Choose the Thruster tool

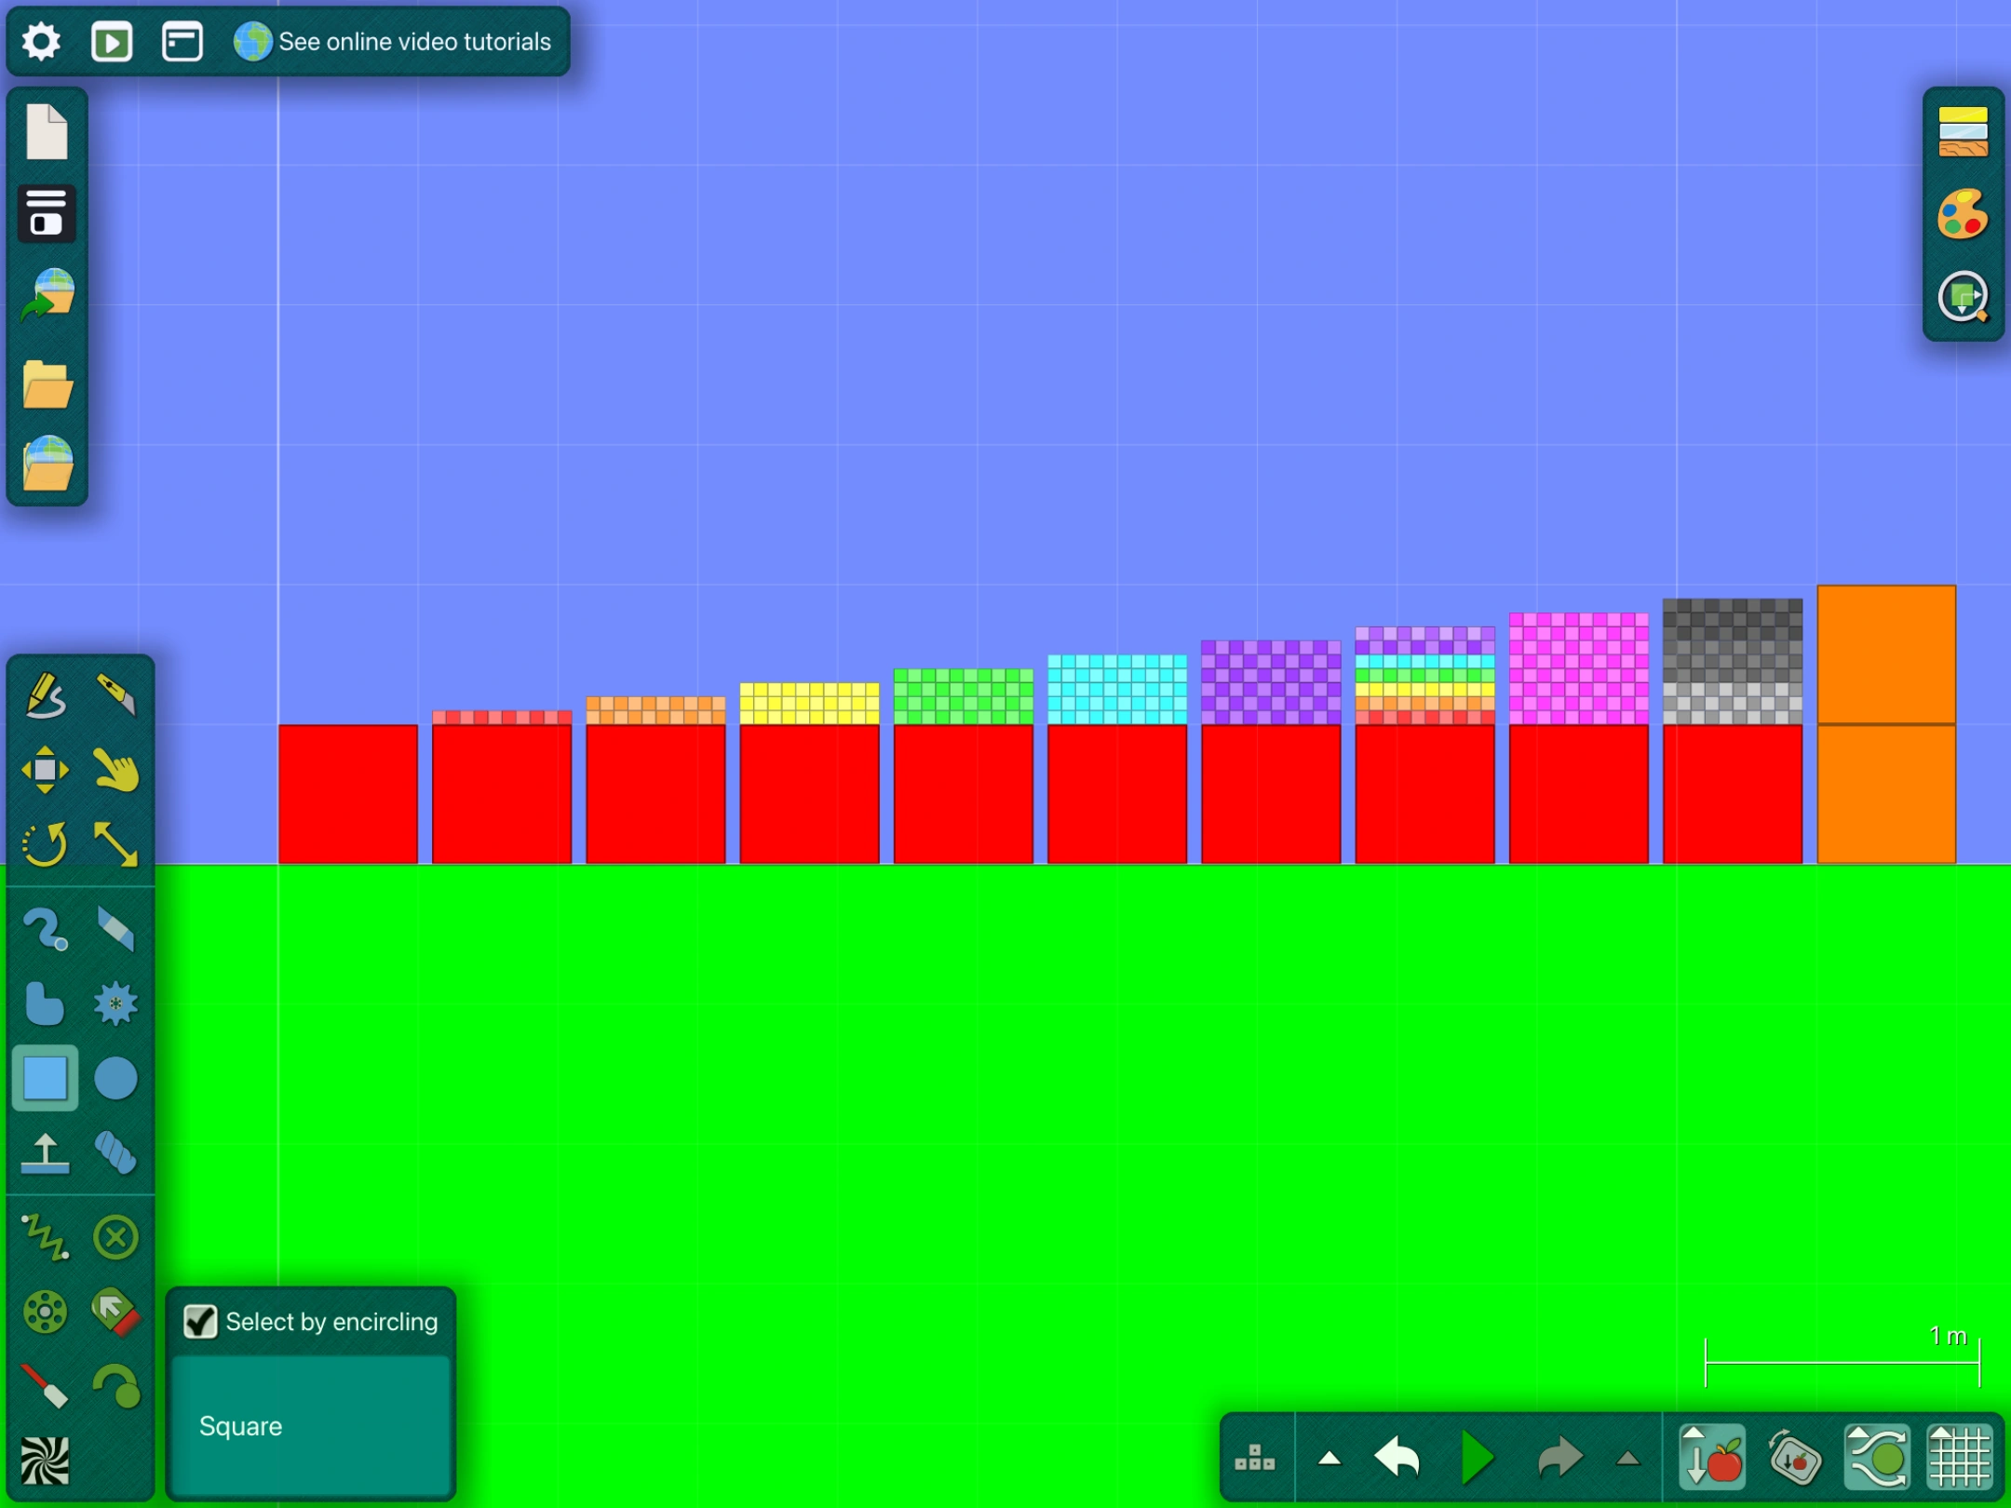[115, 1312]
